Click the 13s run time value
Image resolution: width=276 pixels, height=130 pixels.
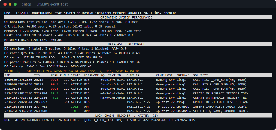66,84
